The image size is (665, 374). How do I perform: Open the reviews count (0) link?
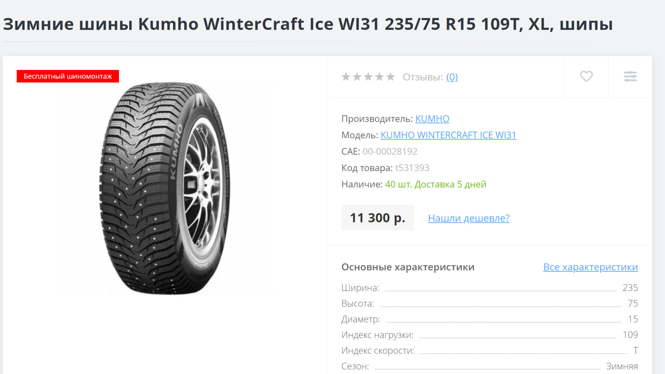(x=452, y=77)
